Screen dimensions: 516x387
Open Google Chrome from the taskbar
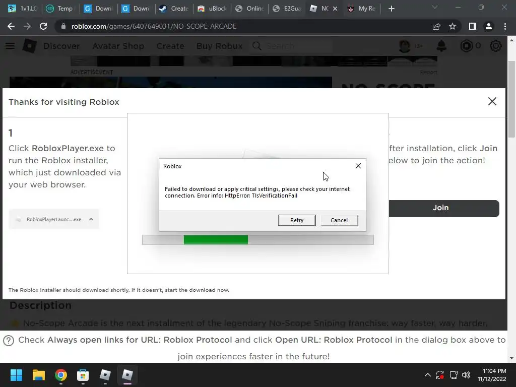[x=61, y=375]
